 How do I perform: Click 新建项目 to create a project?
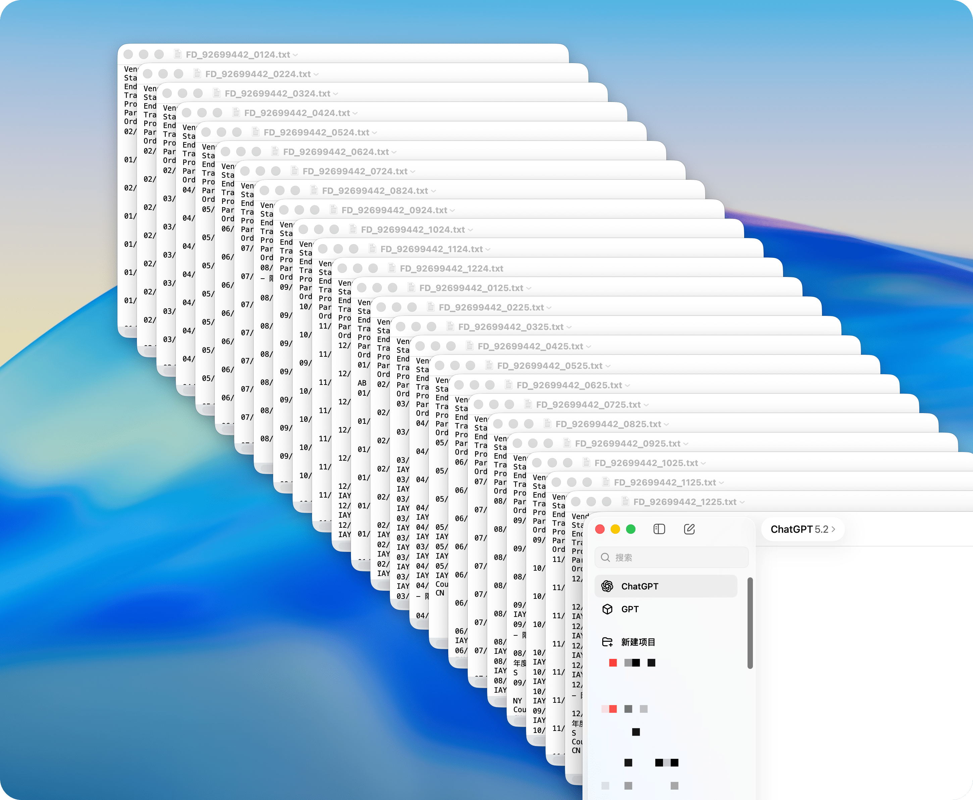point(638,642)
